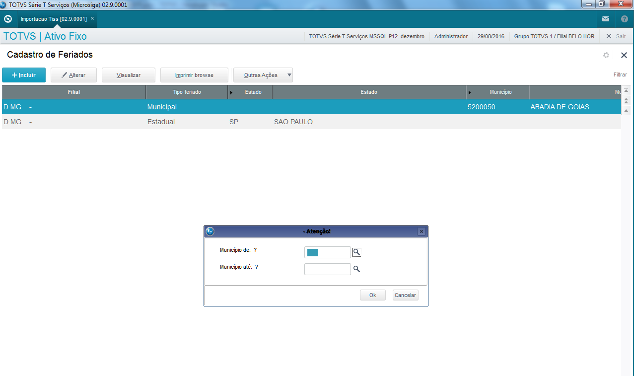The height and width of the screenshot is (376, 634).
Task: Click TOTVS Série T Serviços MSSQL environment label
Action: click(366, 36)
